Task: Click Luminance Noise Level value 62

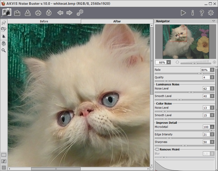Action: [206, 89]
